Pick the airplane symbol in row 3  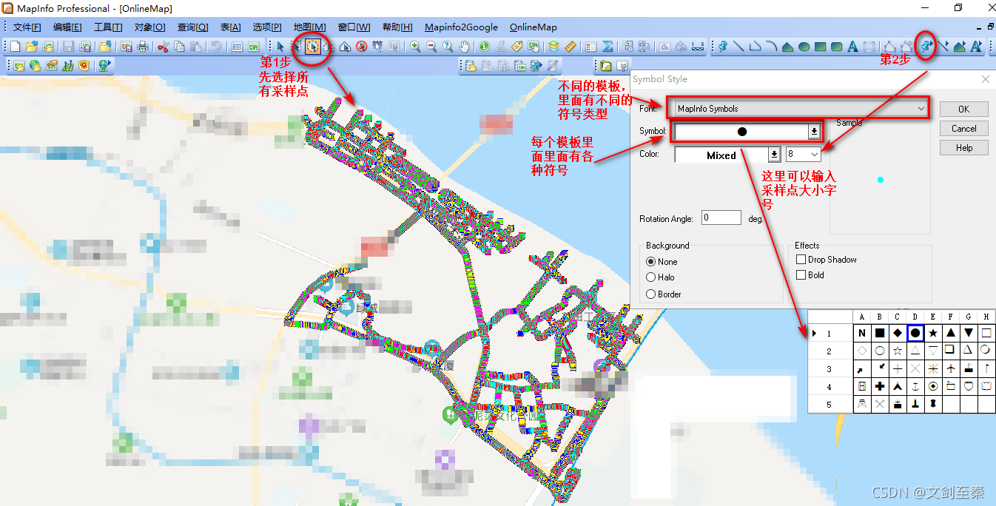(951, 368)
